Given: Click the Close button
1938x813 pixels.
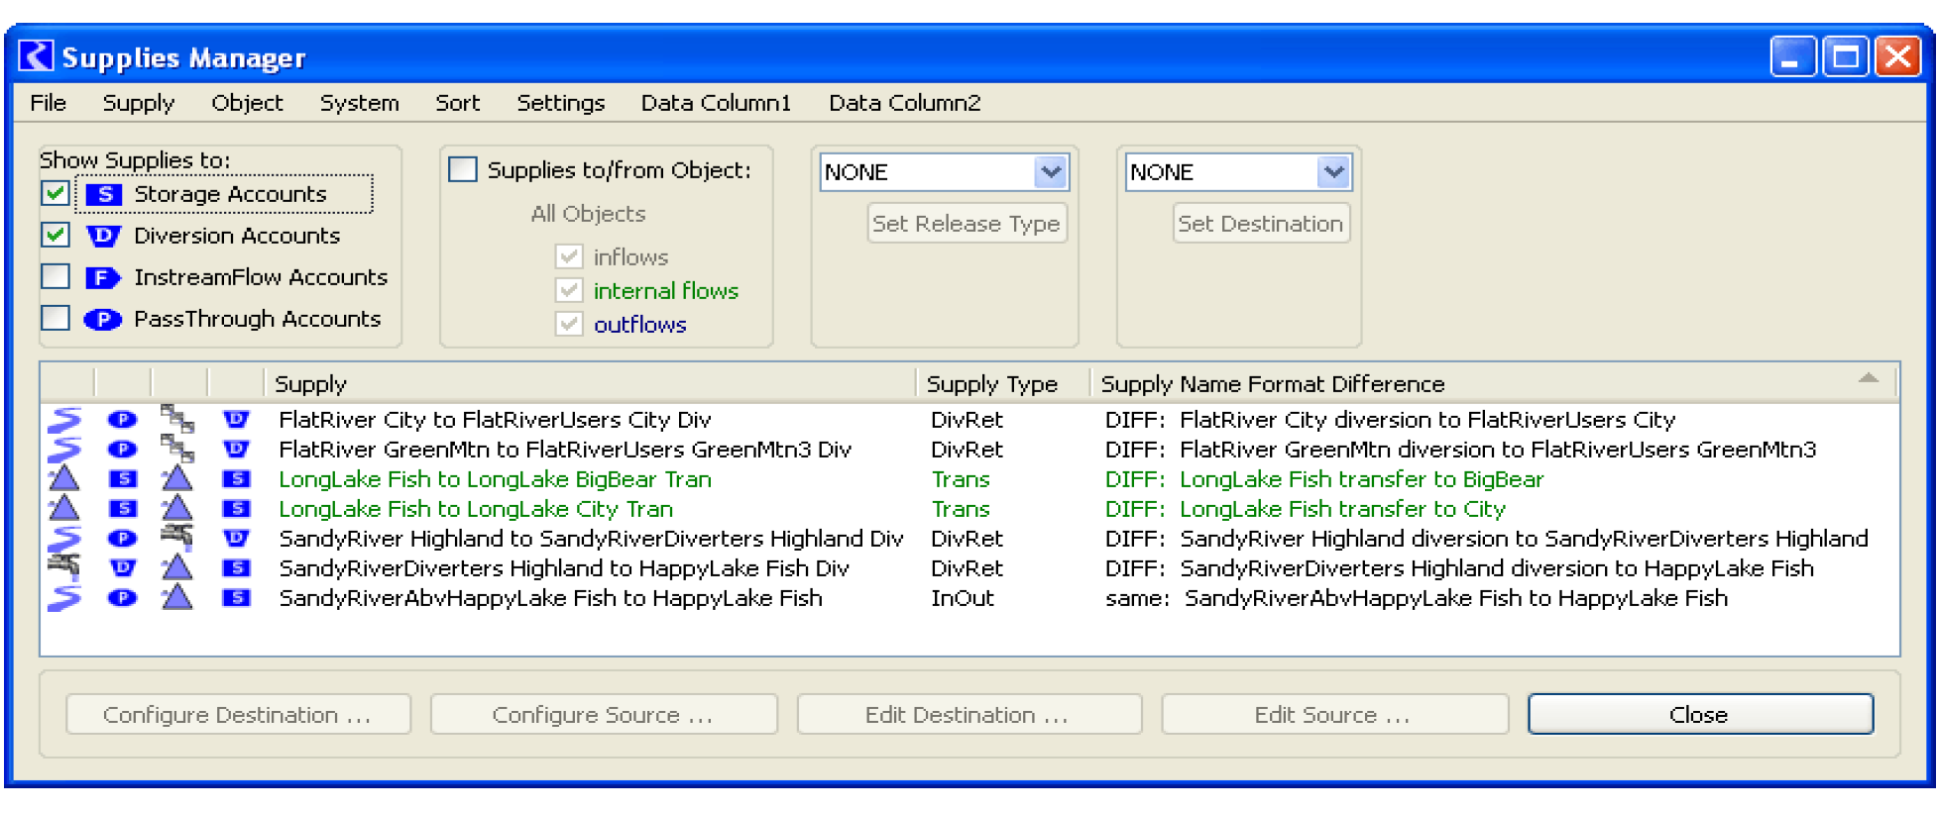Looking at the screenshot, I should 1699,714.
